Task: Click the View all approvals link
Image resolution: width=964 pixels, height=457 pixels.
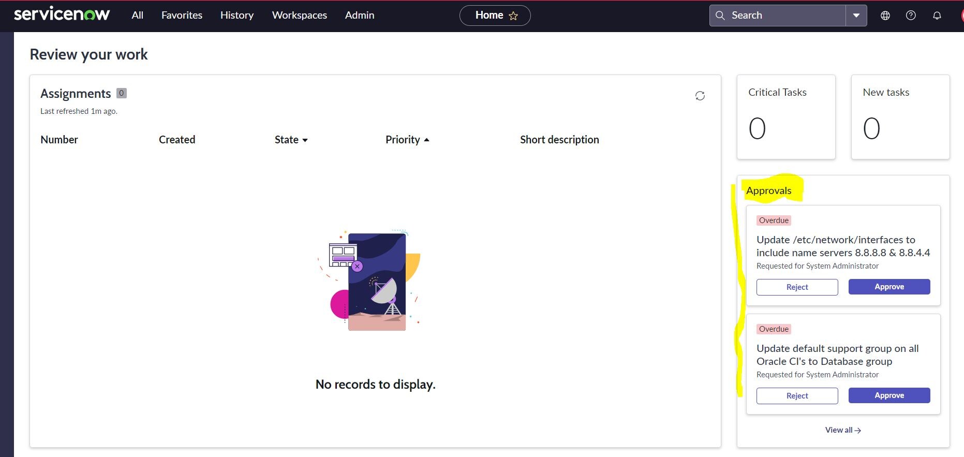Action: (x=843, y=430)
